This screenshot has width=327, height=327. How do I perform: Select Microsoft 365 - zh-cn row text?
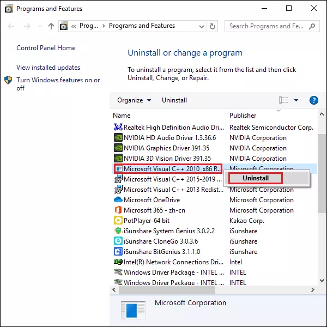154,210
